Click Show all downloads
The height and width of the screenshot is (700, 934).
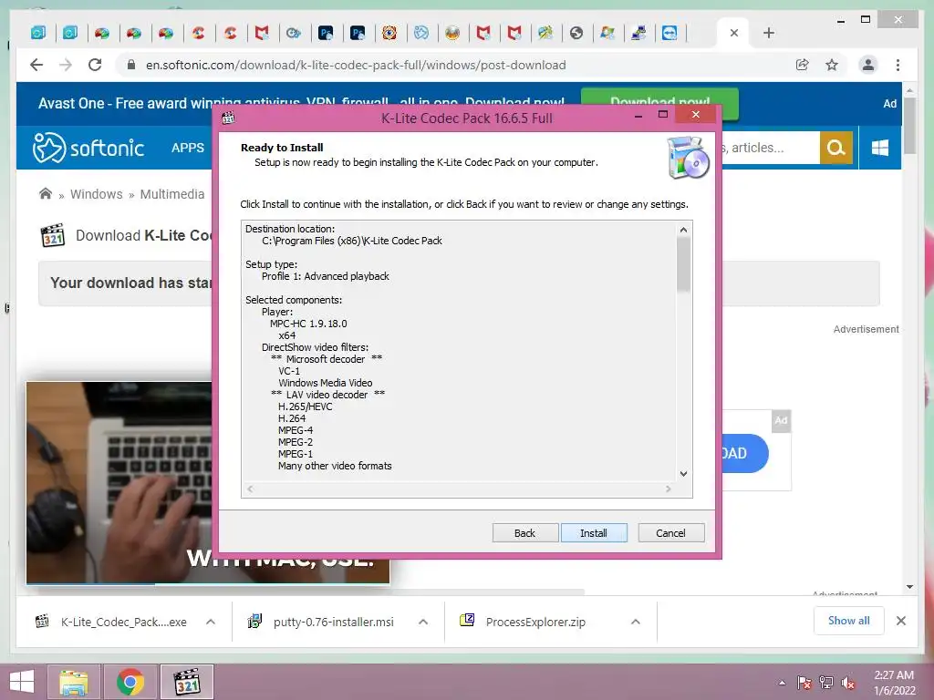tap(848, 621)
